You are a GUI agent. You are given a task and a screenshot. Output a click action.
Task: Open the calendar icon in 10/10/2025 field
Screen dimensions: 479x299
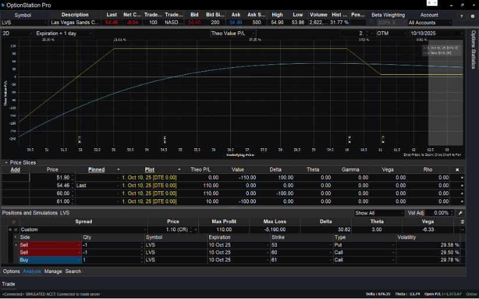click(457, 34)
